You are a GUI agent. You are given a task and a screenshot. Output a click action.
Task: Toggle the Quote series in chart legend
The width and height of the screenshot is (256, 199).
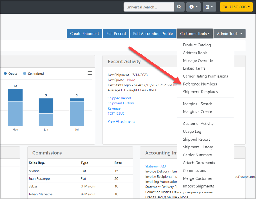(x=11, y=73)
